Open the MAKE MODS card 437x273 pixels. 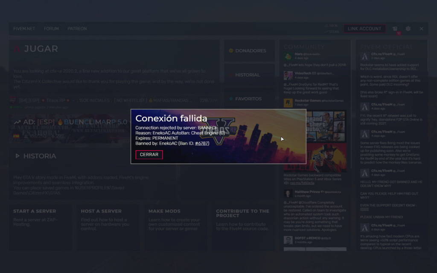[x=175, y=228]
